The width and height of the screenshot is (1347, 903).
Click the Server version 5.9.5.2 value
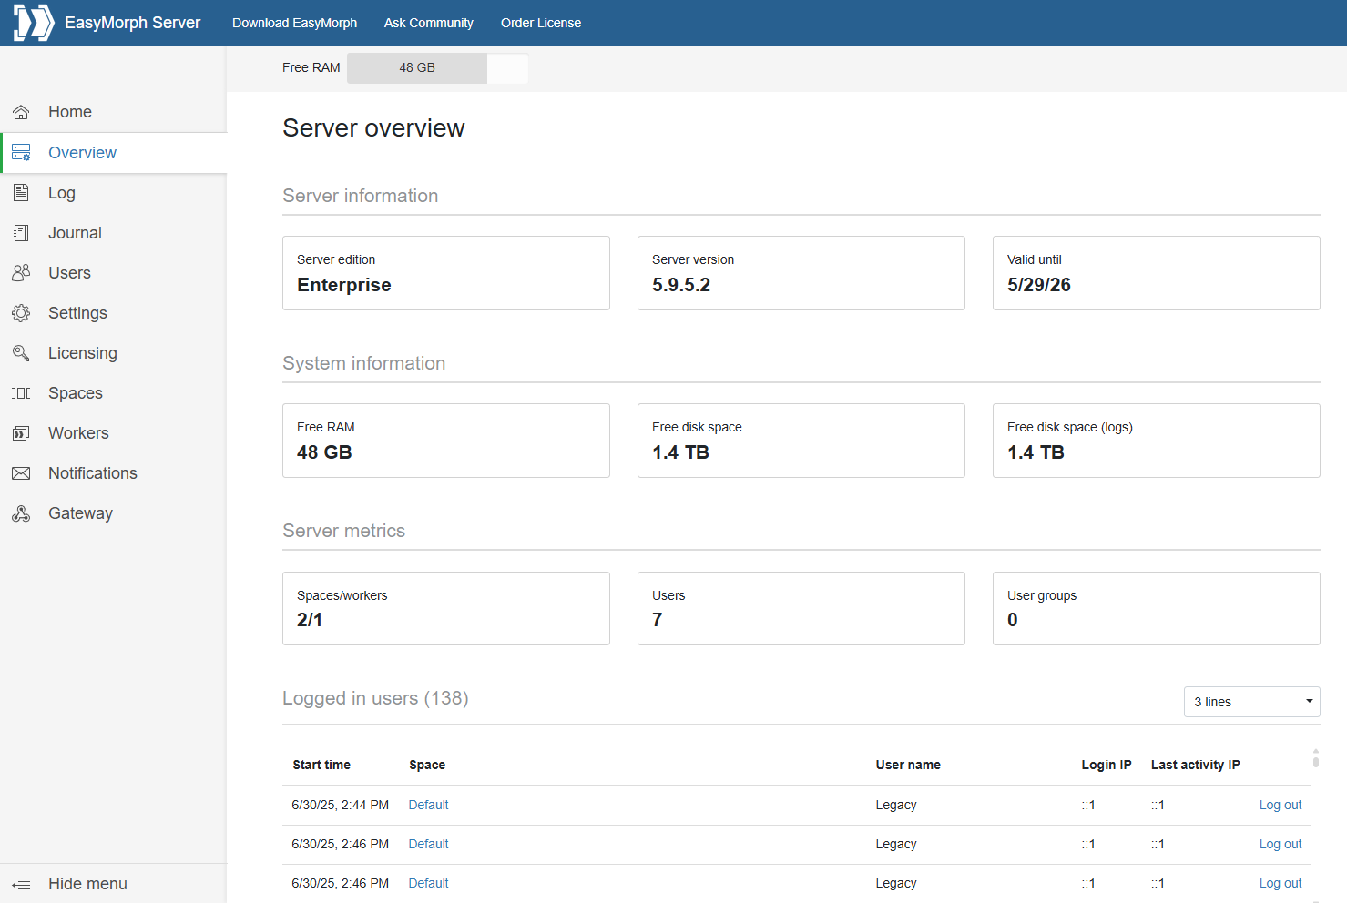click(x=681, y=285)
